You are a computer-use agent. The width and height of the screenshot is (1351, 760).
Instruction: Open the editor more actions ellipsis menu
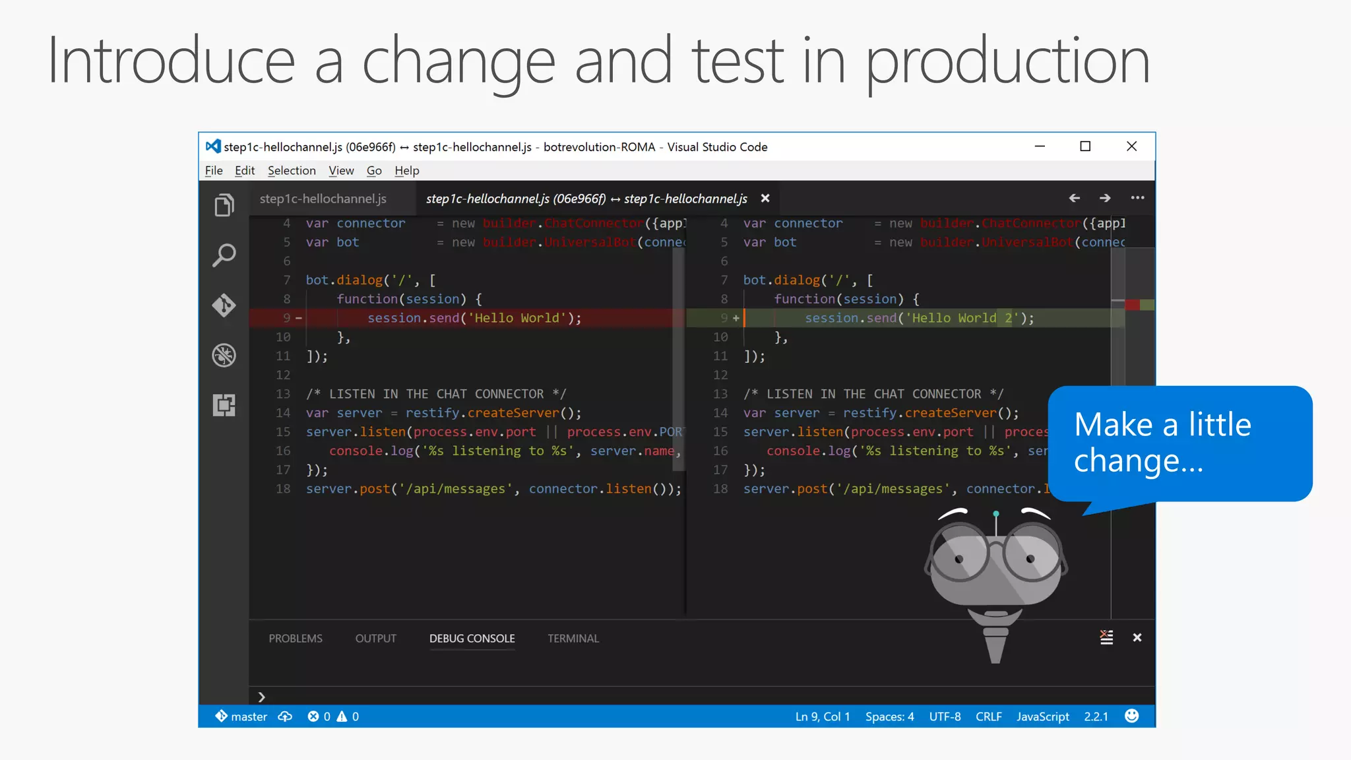[x=1137, y=198]
